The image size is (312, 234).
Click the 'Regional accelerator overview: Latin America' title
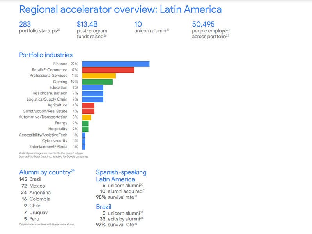pyautogui.click(x=121, y=9)
